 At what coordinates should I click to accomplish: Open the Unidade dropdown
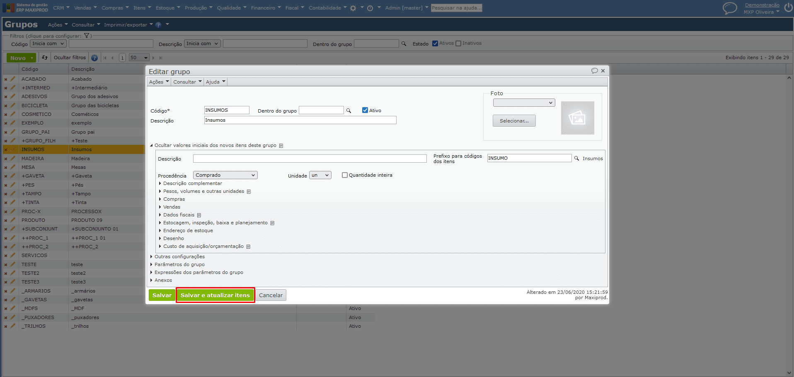[320, 175]
